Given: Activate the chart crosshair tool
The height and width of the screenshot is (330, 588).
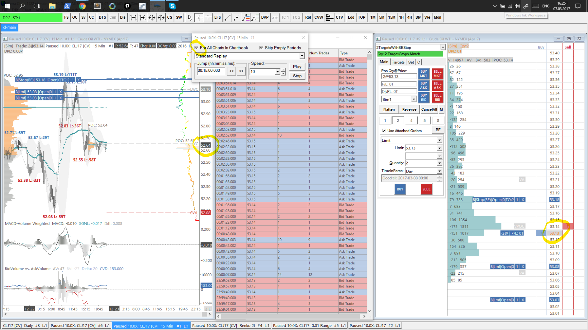Looking at the screenshot, I should [x=199, y=18].
